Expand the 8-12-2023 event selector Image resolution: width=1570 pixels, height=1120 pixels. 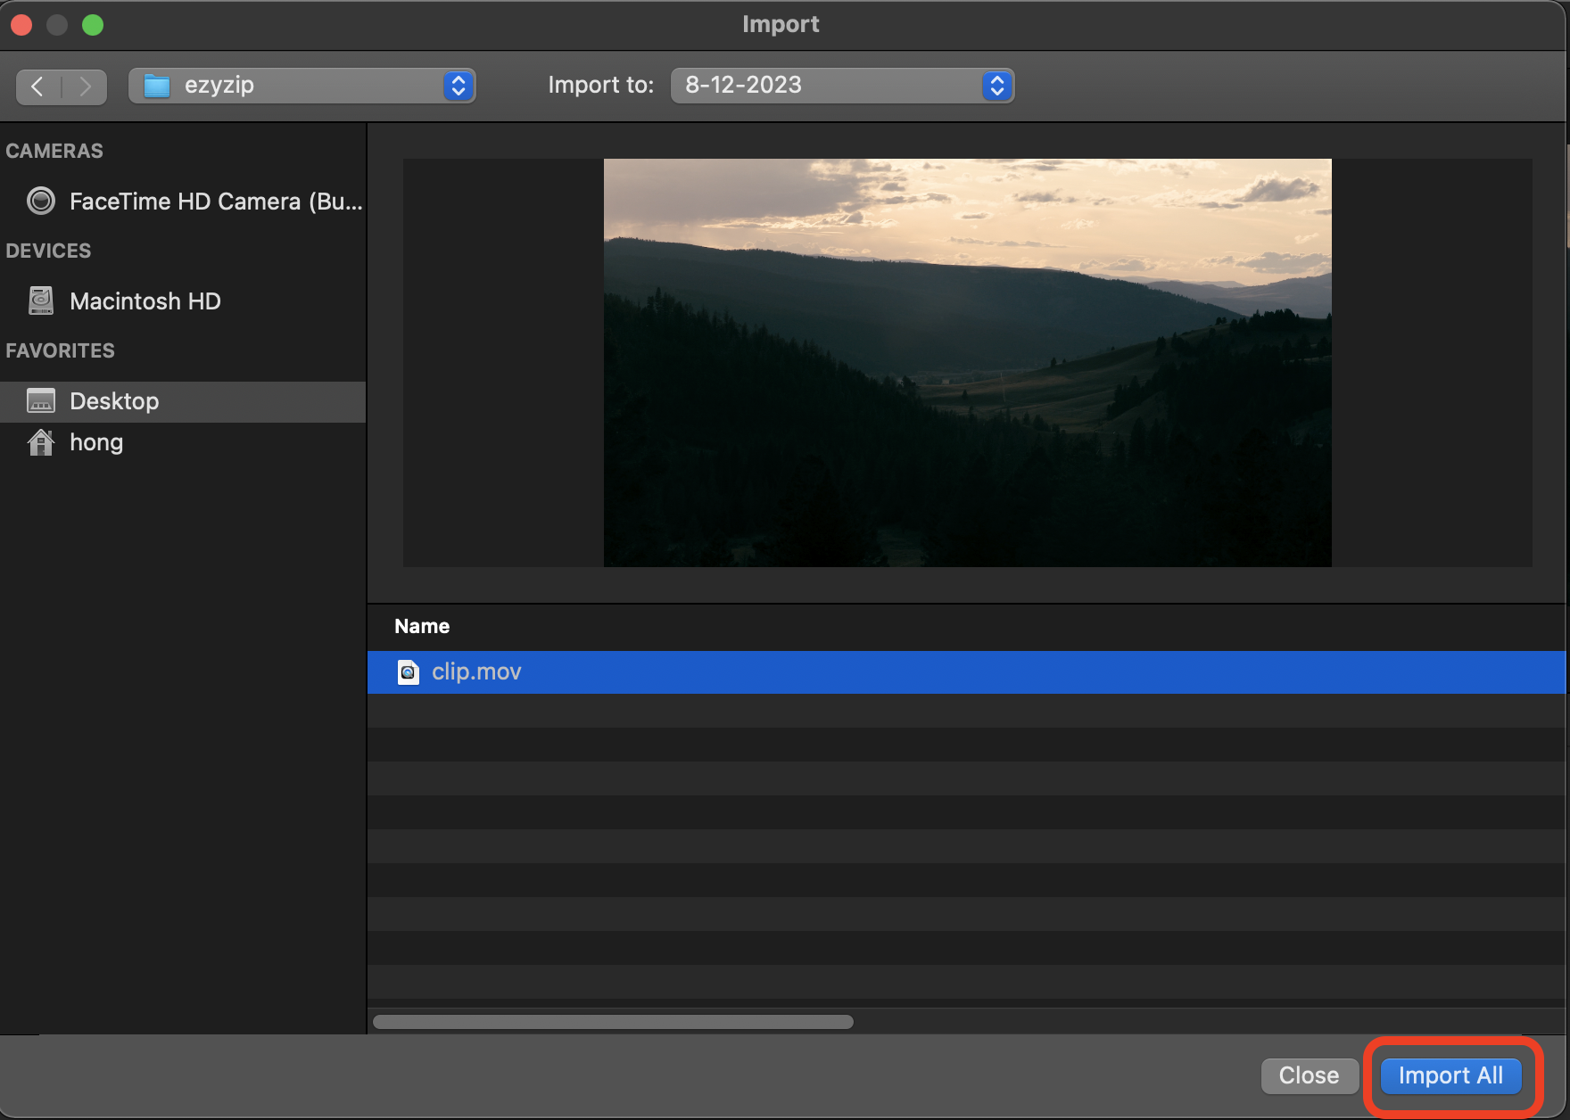pyautogui.click(x=996, y=86)
